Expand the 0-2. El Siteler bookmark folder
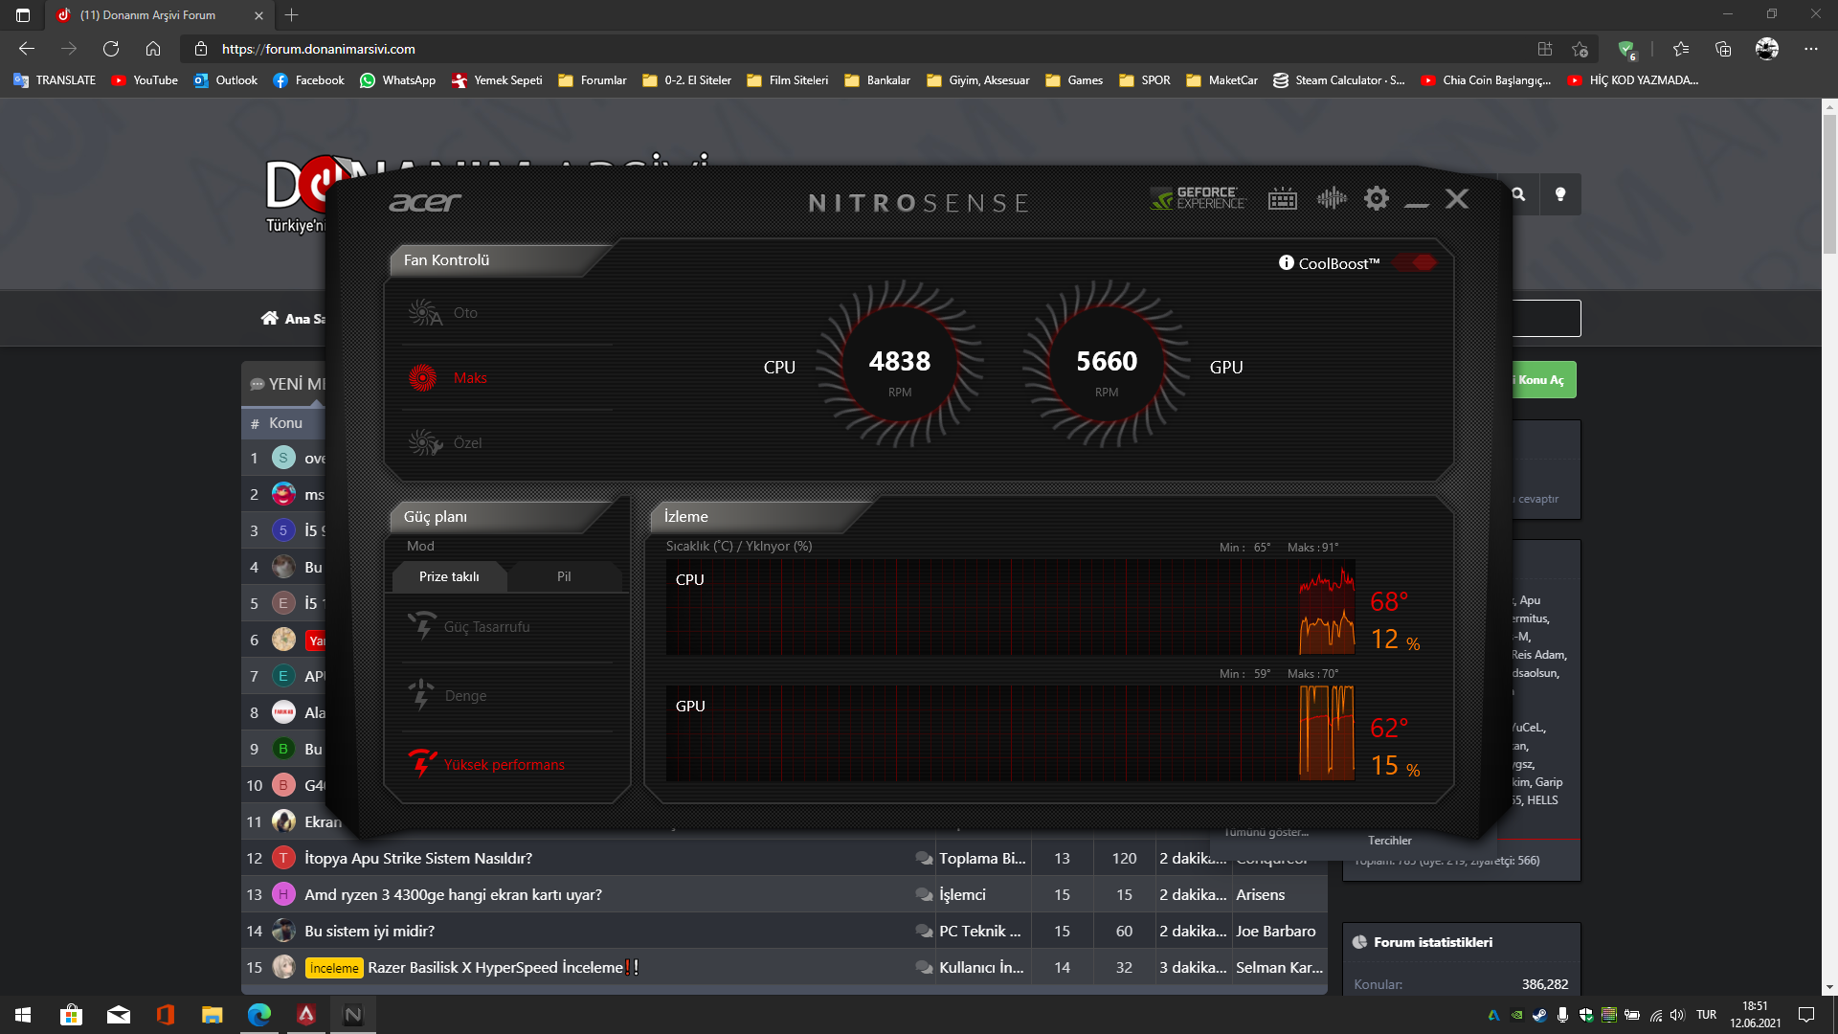The height and width of the screenshot is (1034, 1838). coord(686,80)
